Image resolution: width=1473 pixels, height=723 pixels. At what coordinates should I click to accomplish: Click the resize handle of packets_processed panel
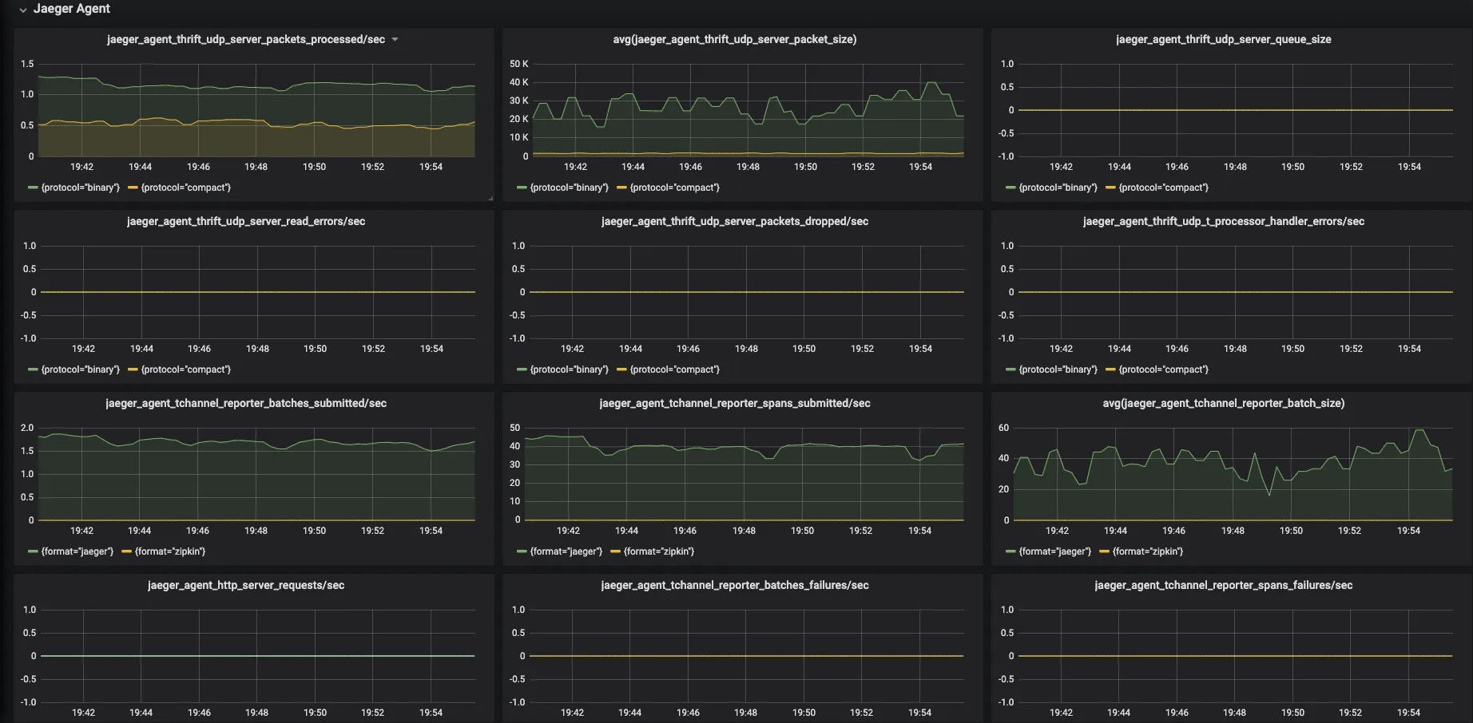click(490, 197)
